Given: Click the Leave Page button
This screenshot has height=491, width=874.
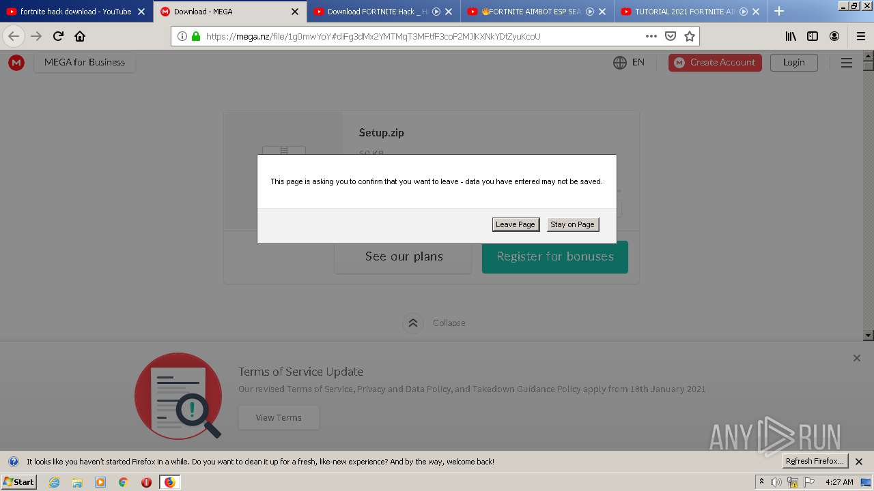Looking at the screenshot, I should pos(516,224).
